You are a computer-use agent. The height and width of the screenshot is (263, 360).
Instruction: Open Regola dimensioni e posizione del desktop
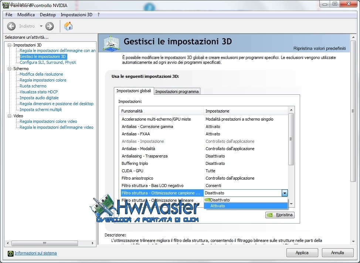click(57, 104)
